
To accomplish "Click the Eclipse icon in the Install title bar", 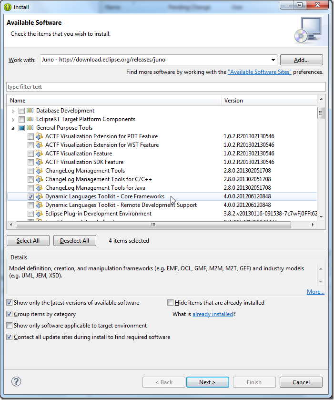I will click(x=8, y=7).
